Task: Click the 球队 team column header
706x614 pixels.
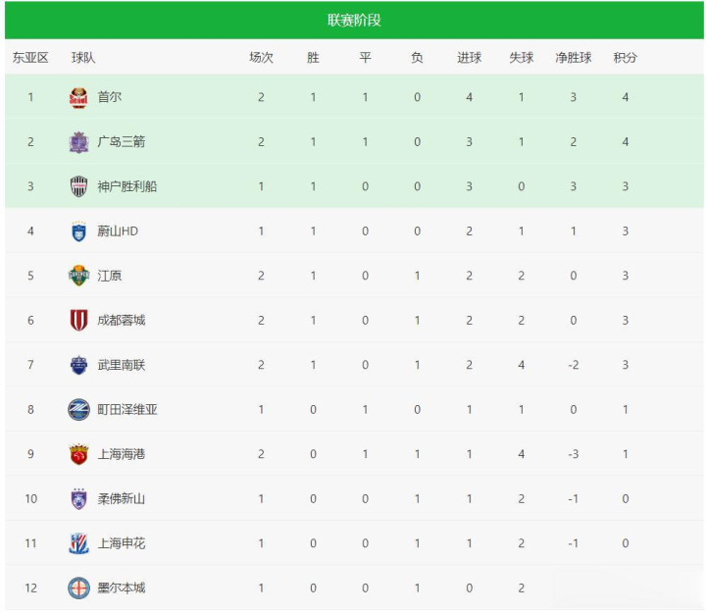Action: point(83,58)
